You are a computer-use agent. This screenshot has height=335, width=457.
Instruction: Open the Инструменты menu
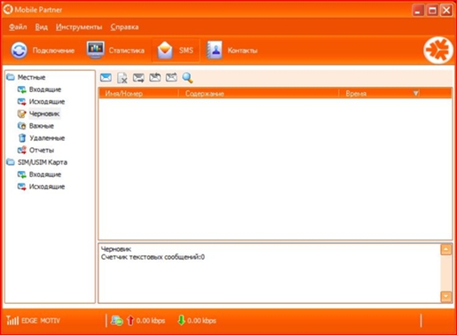[79, 27]
